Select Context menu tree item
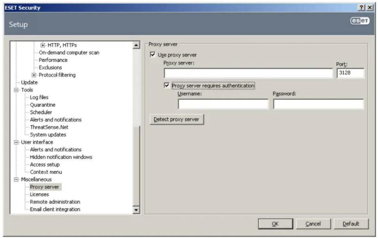The width and height of the screenshot is (378, 238). (x=46, y=172)
